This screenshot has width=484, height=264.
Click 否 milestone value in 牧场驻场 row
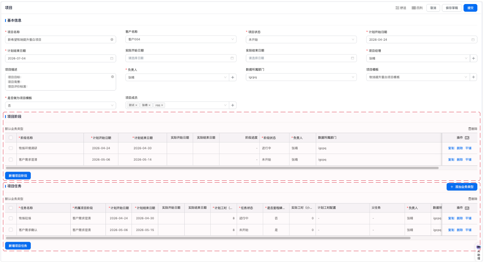click(x=276, y=218)
